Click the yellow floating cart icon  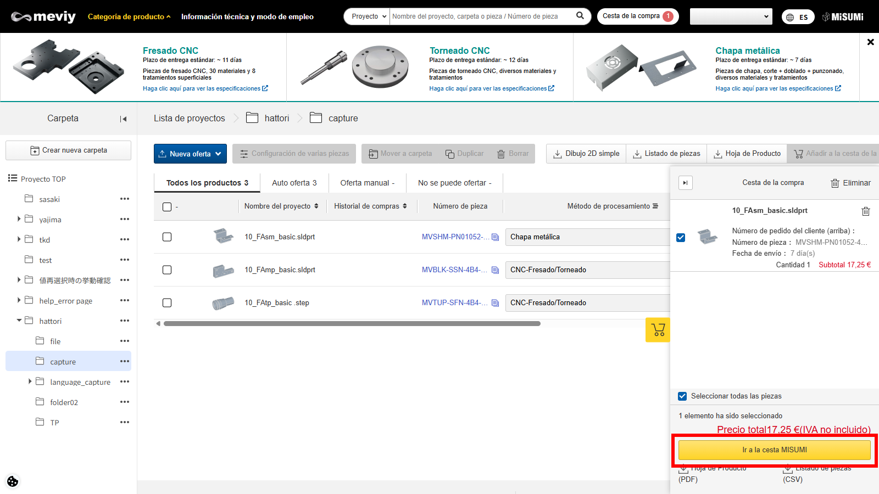[658, 330]
